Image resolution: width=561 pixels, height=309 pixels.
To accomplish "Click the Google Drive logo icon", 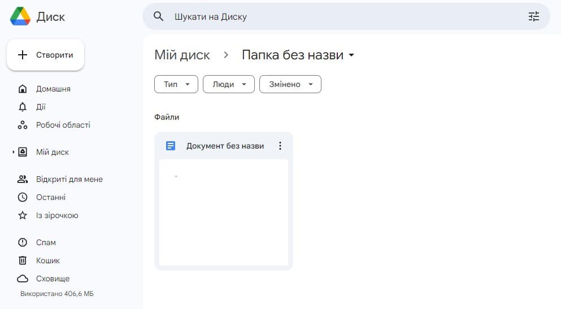I will pyautogui.click(x=20, y=16).
